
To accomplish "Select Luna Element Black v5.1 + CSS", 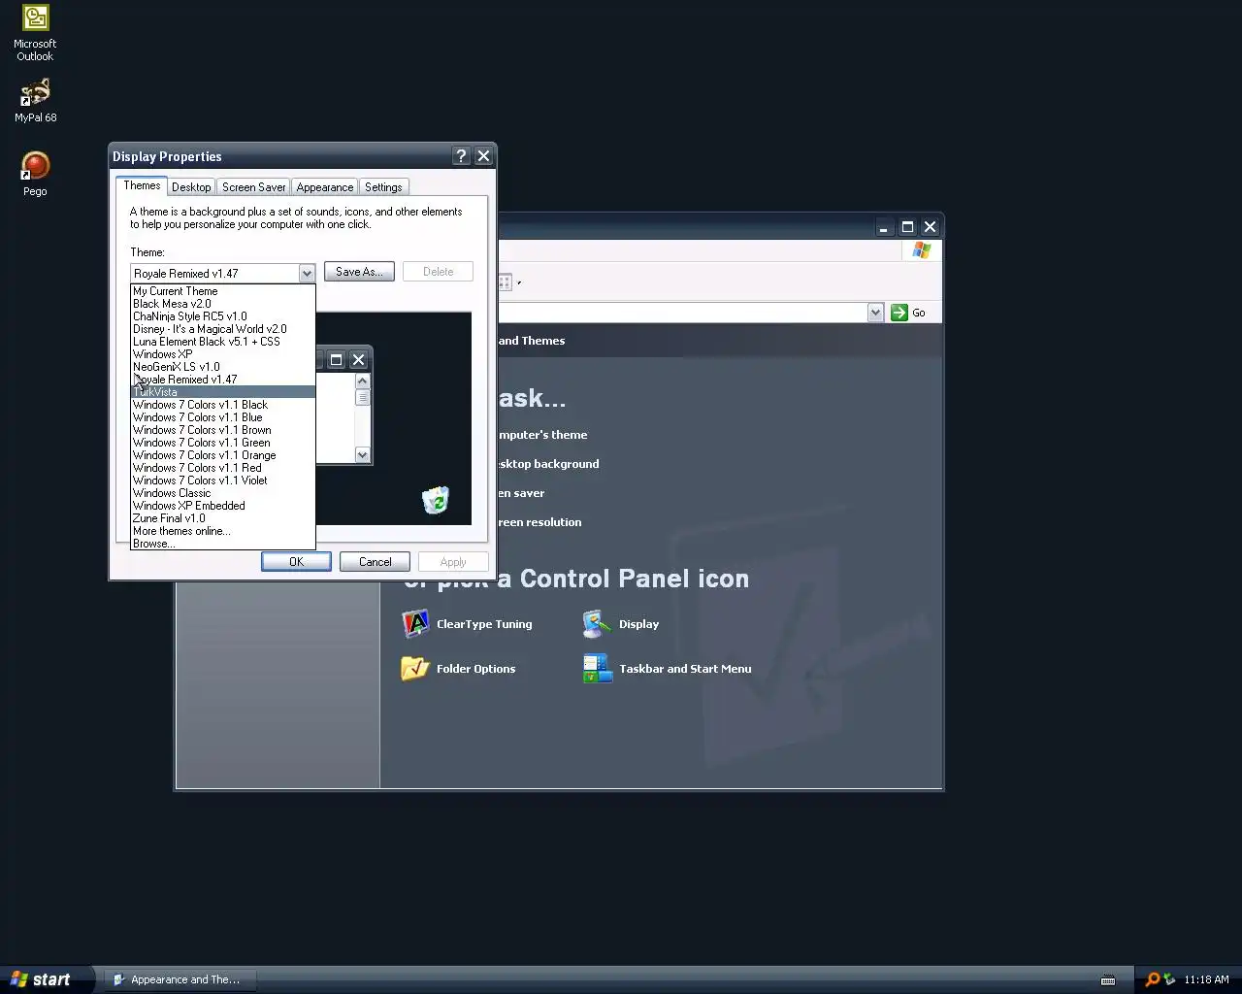I will pyautogui.click(x=223, y=342).
